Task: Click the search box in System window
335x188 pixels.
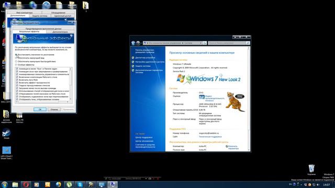Action: (x=227, y=43)
